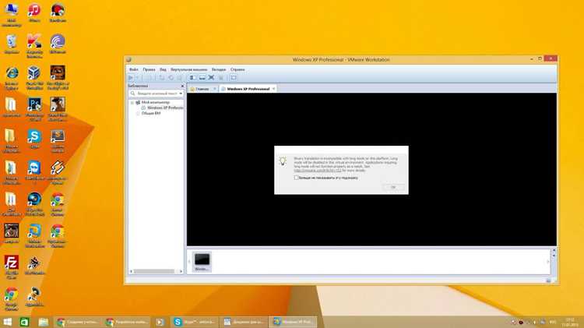584x328 pixels.
Task: Open the Вид menu
Action: (164, 69)
